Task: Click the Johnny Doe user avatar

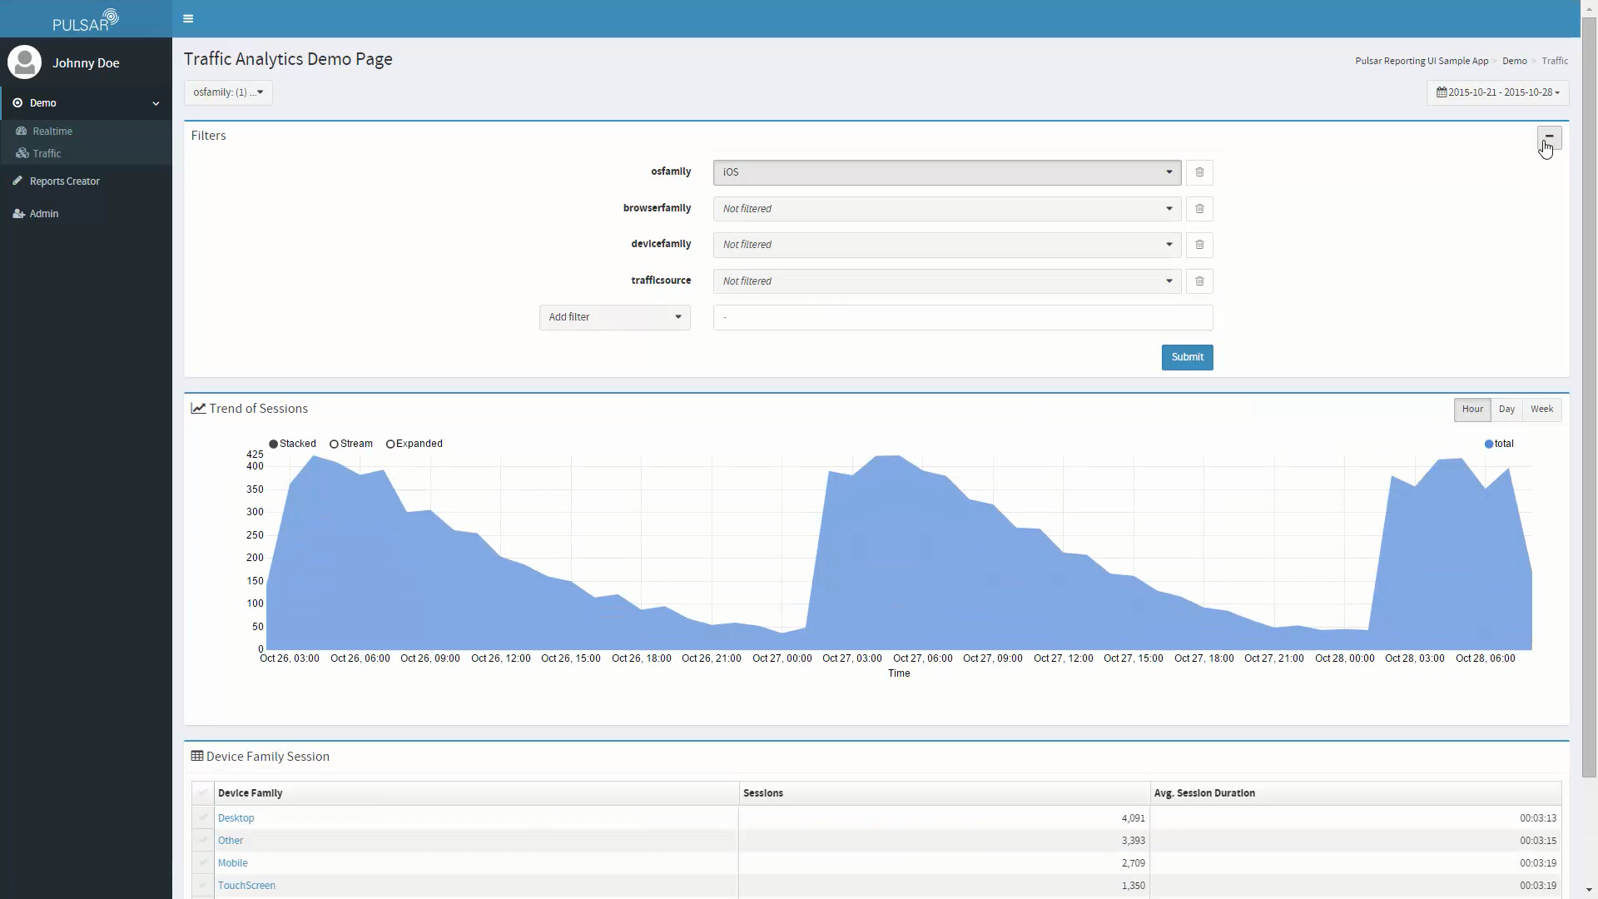Action: point(24,62)
